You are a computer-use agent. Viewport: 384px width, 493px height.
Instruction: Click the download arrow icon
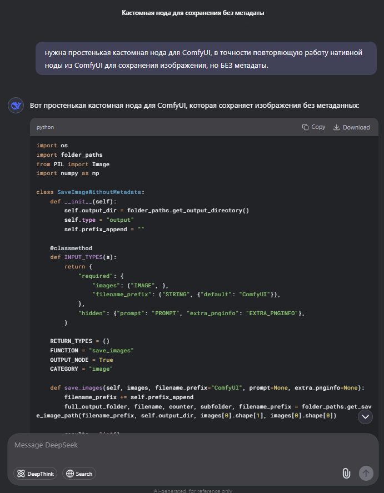click(336, 127)
